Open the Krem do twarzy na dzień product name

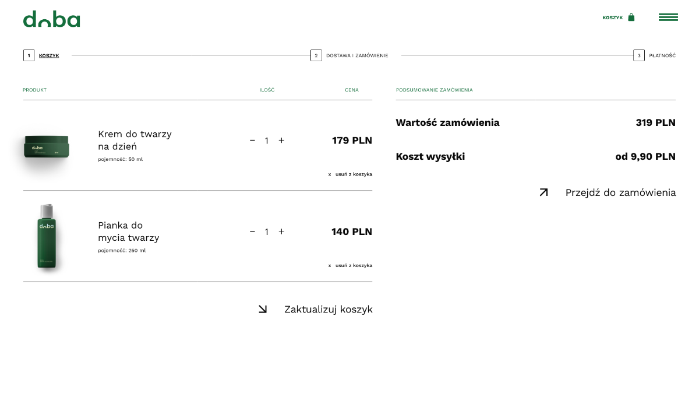tap(135, 141)
